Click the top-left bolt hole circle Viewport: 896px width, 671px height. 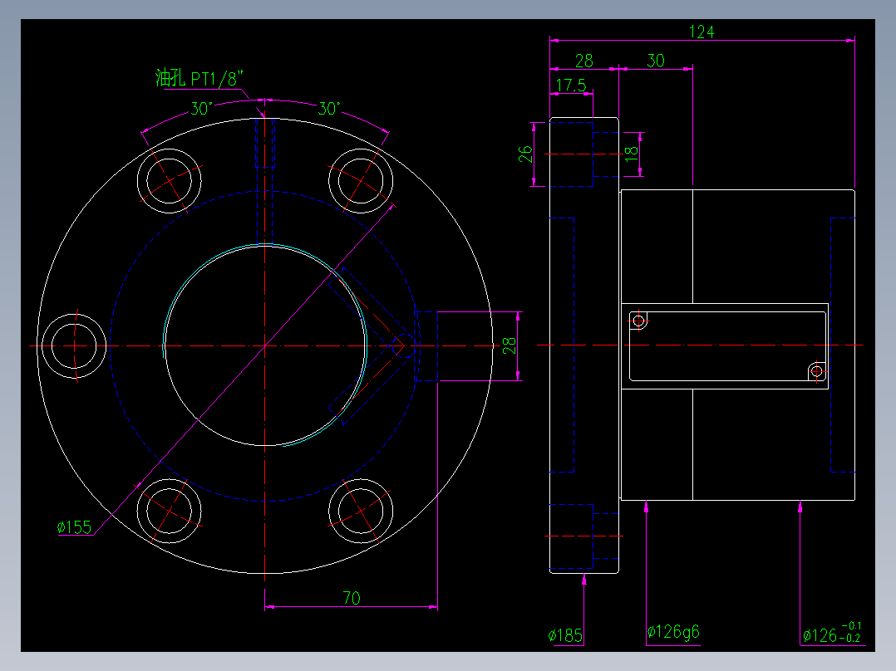pyautogui.click(x=170, y=180)
